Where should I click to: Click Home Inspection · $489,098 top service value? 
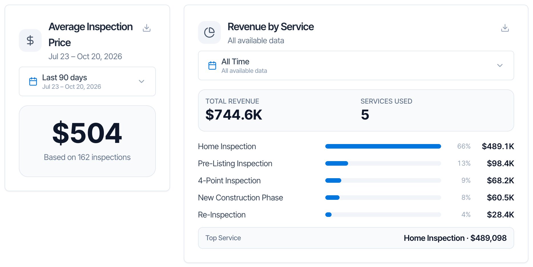(x=455, y=238)
